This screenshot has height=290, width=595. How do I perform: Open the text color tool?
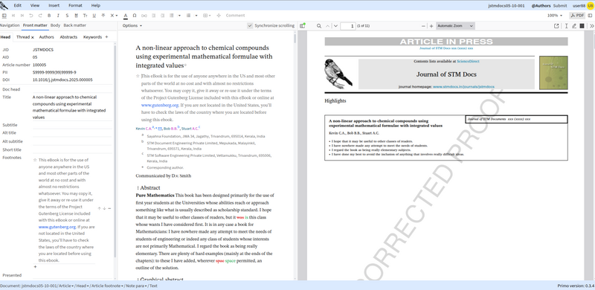point(126,16)
